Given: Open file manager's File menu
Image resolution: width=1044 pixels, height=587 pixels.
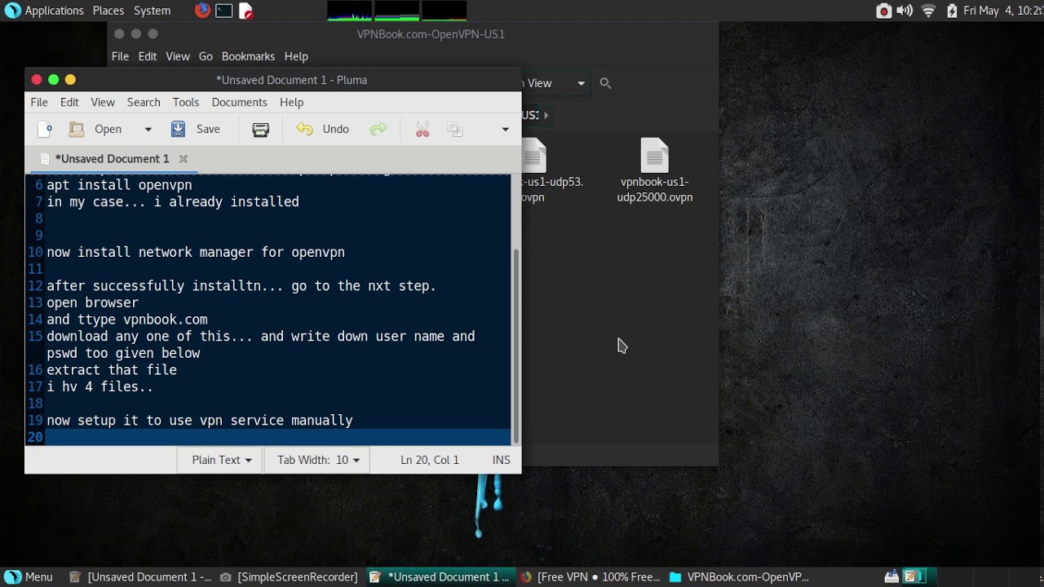Looking at the screenshot, I should 120,56.
